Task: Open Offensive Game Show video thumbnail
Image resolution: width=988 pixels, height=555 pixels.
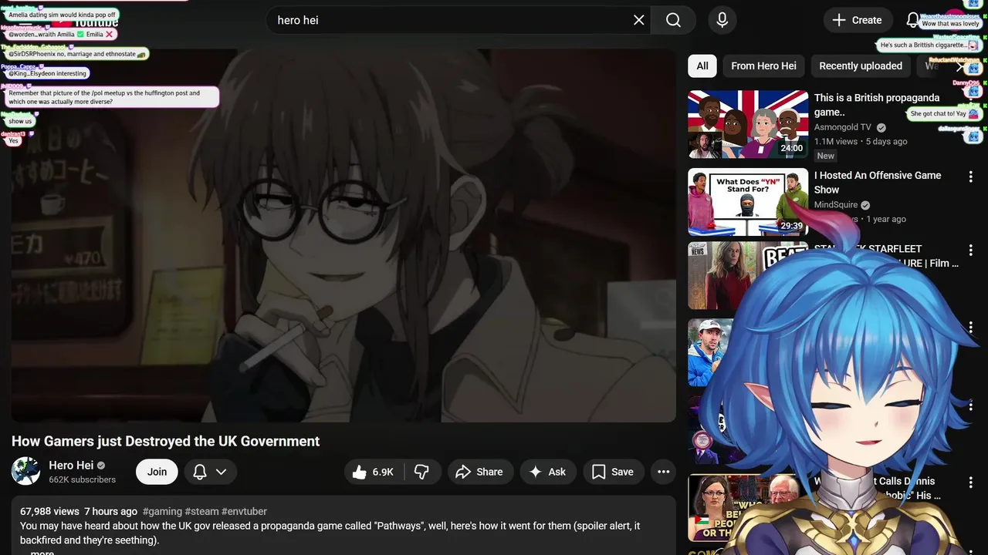Action: coord(748,202)
